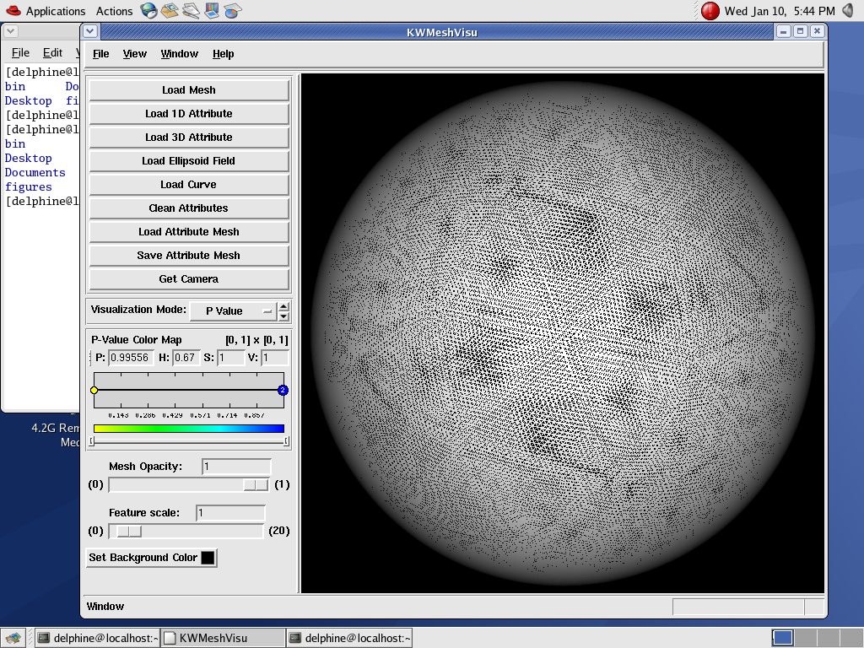Open the presentation app launcher icon
The width and height of the screenshot is (864, 648).
coord(213,11)
